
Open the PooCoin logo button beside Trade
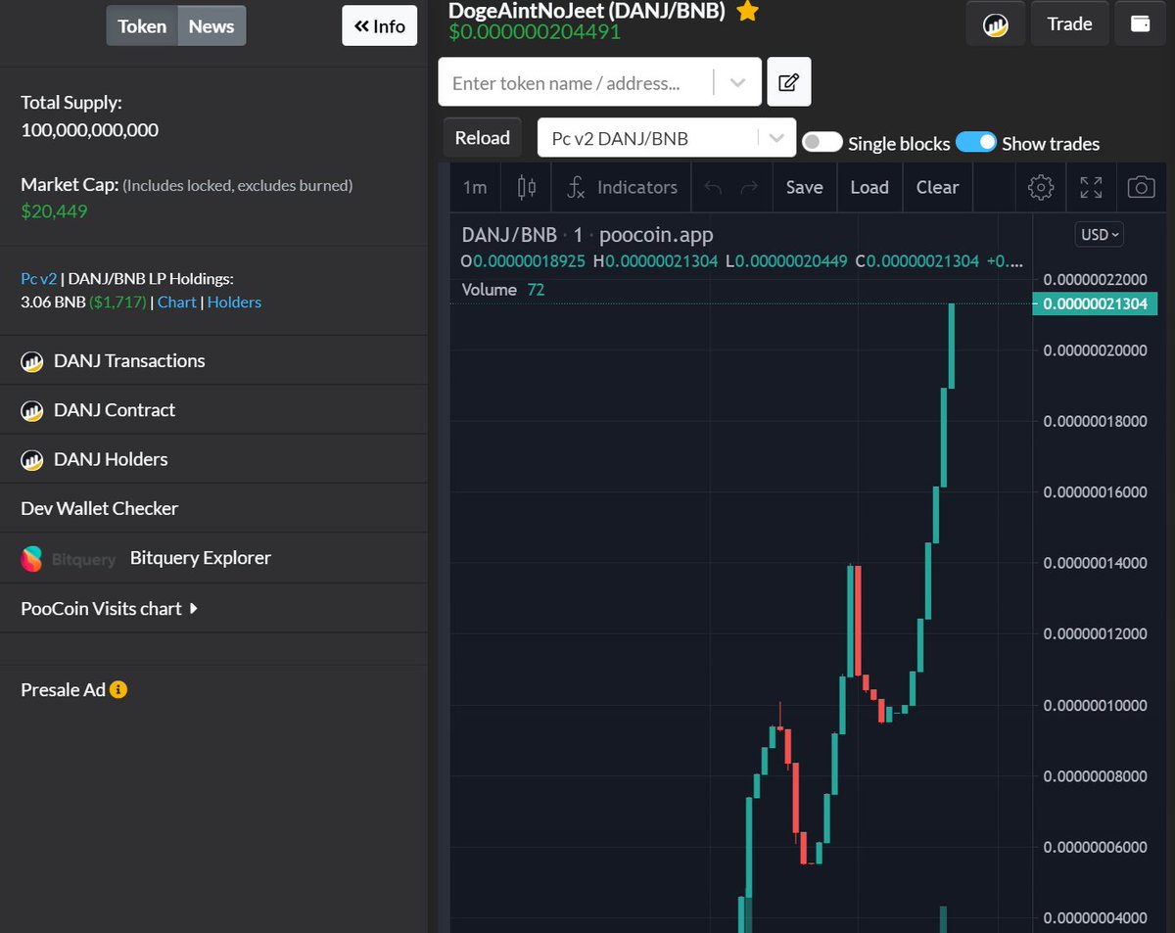(x=996, y=24)
